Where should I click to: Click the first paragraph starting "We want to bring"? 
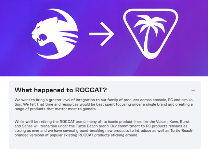(104, 104)
